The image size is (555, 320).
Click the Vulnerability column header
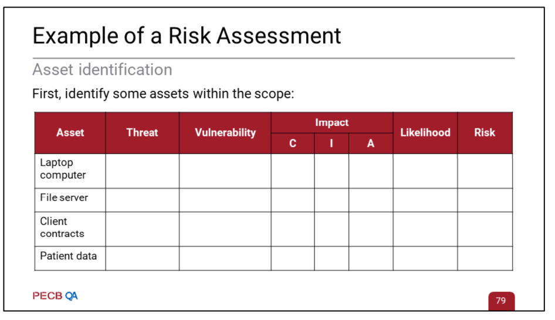(225, 133)
